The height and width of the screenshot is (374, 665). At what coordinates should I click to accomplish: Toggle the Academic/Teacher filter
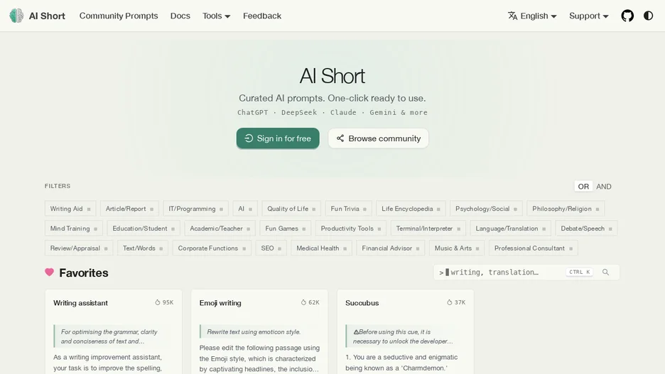pos(220,229)
